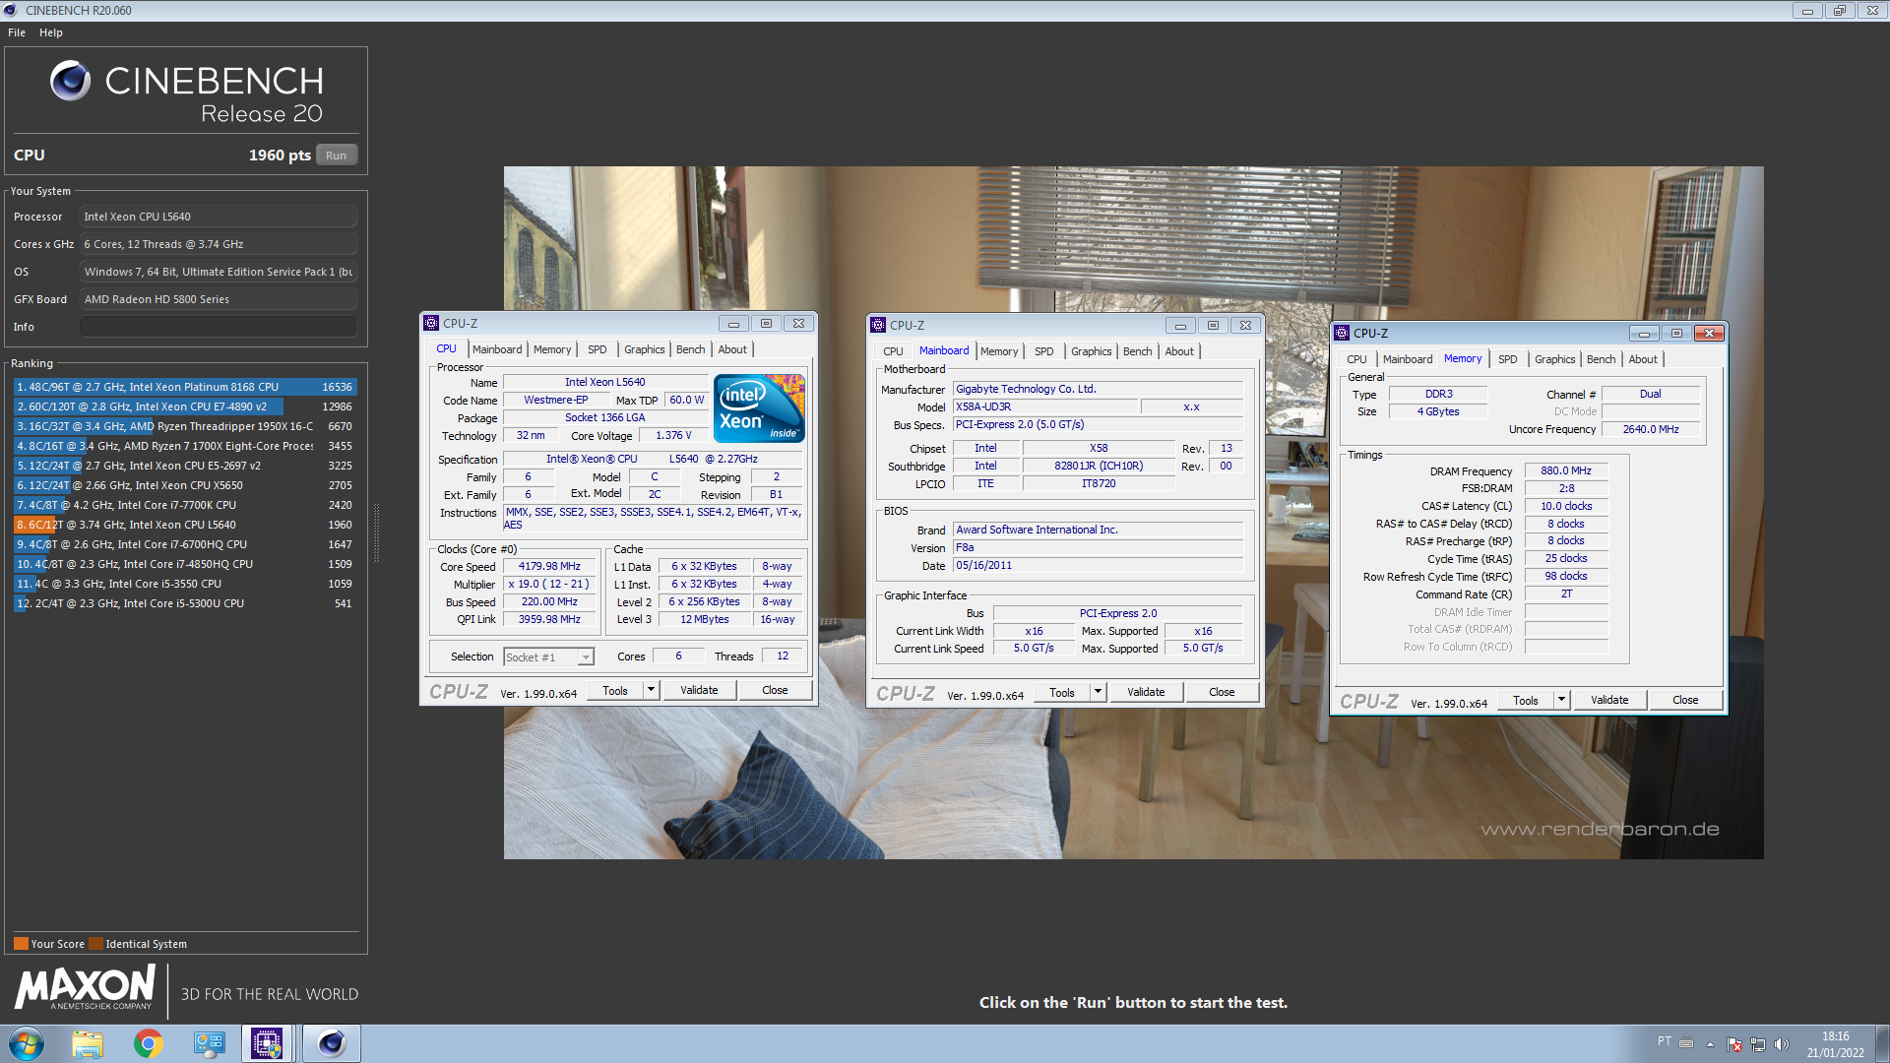This screenshot has width=1890, height=1063.
Task: Click the DRAM Frequency value 880.0 MHz
Action: pos(1566,470)
